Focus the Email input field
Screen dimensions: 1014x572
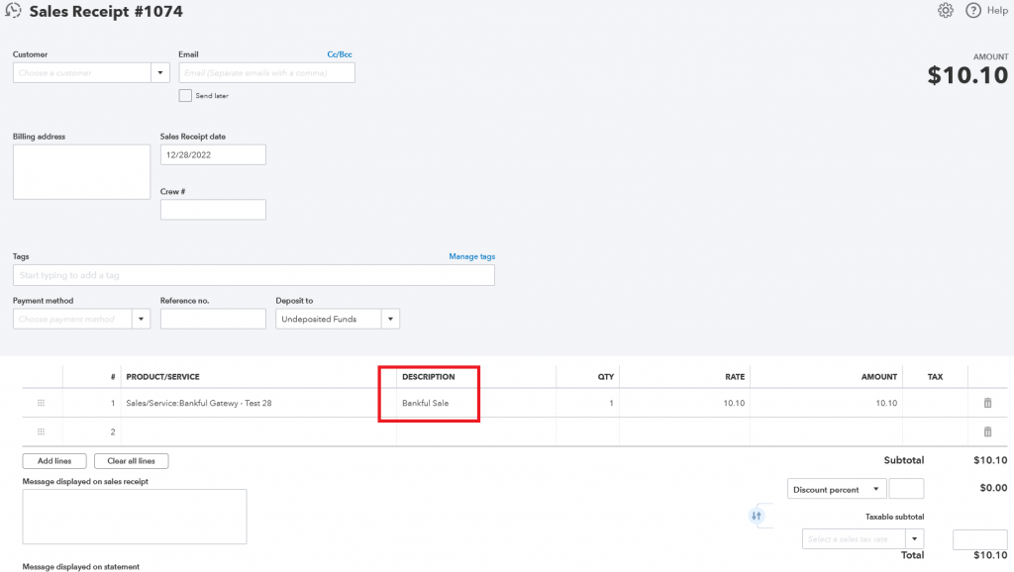pos(266,72)
